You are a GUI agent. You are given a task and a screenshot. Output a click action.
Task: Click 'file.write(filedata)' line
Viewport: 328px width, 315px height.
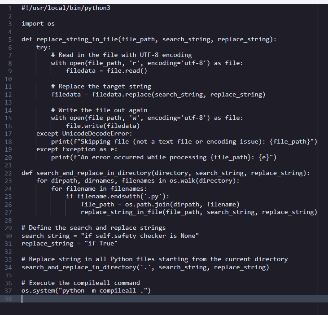point(103,126)
